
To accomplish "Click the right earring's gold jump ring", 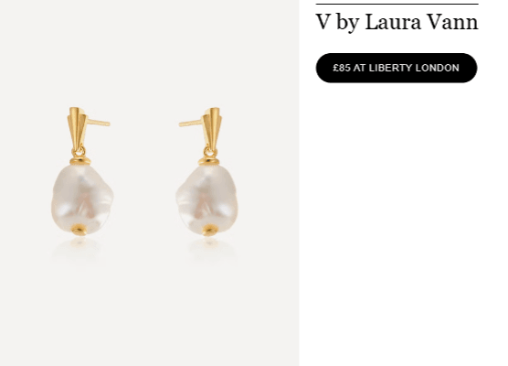I will (x=210, y=152).
